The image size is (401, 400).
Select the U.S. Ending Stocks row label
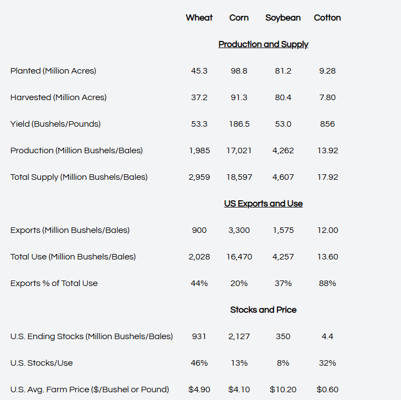coord(91,336)
